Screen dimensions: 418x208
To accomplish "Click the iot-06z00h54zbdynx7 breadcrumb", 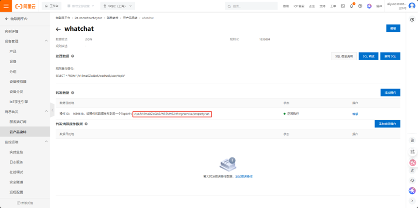I will click(88, 18).
